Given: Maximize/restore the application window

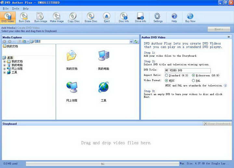Looking at the screenshot, I should tap(226, 3).
